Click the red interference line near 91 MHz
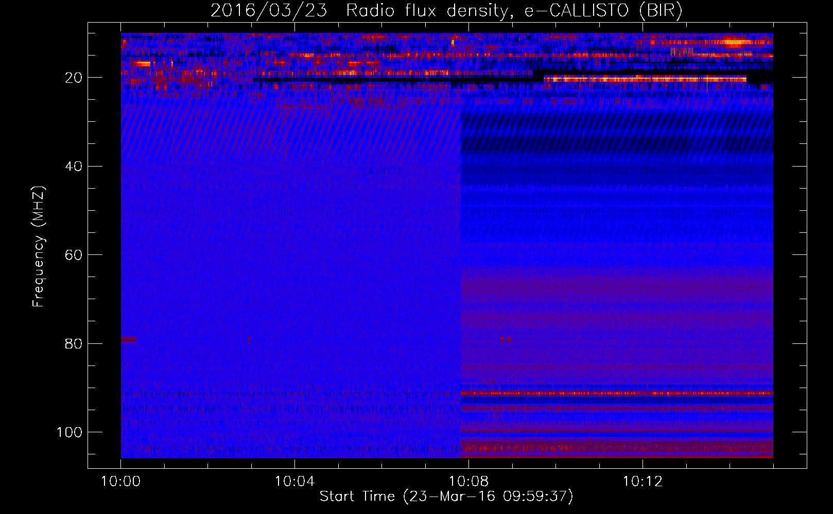The image size is (833, 514). coord(616,393)
